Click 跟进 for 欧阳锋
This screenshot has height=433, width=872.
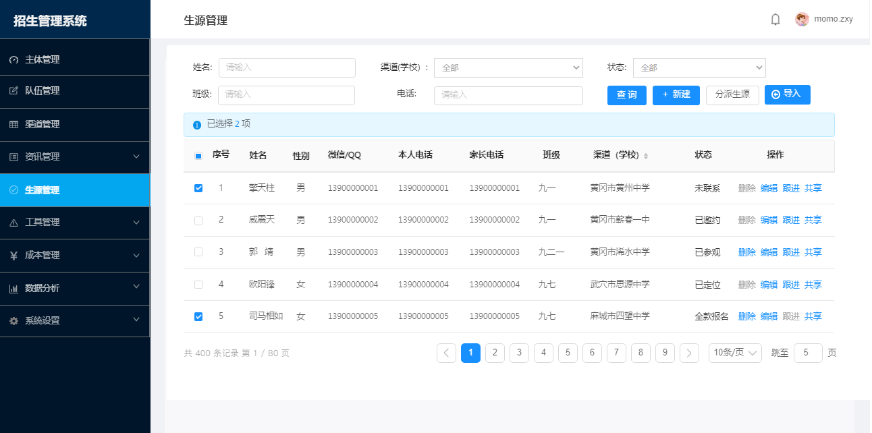coord(791,285)
